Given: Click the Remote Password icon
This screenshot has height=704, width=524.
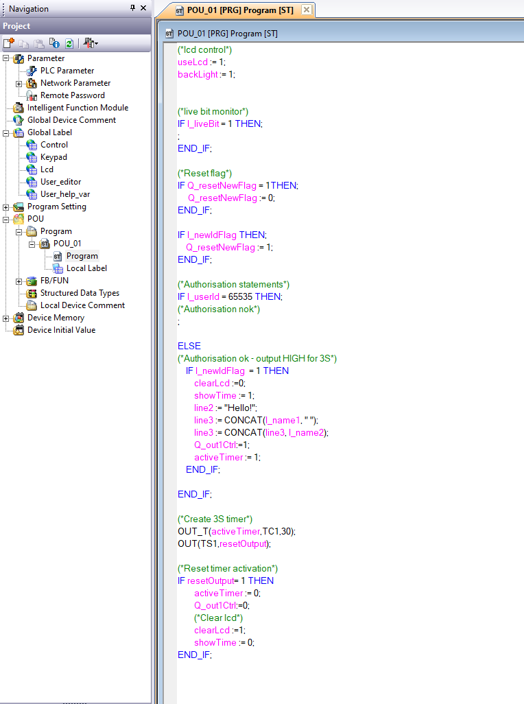Looking at the screenshot, I should click(32, 95).
